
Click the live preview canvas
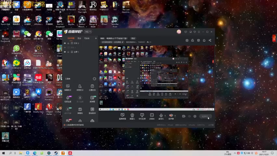157,78
